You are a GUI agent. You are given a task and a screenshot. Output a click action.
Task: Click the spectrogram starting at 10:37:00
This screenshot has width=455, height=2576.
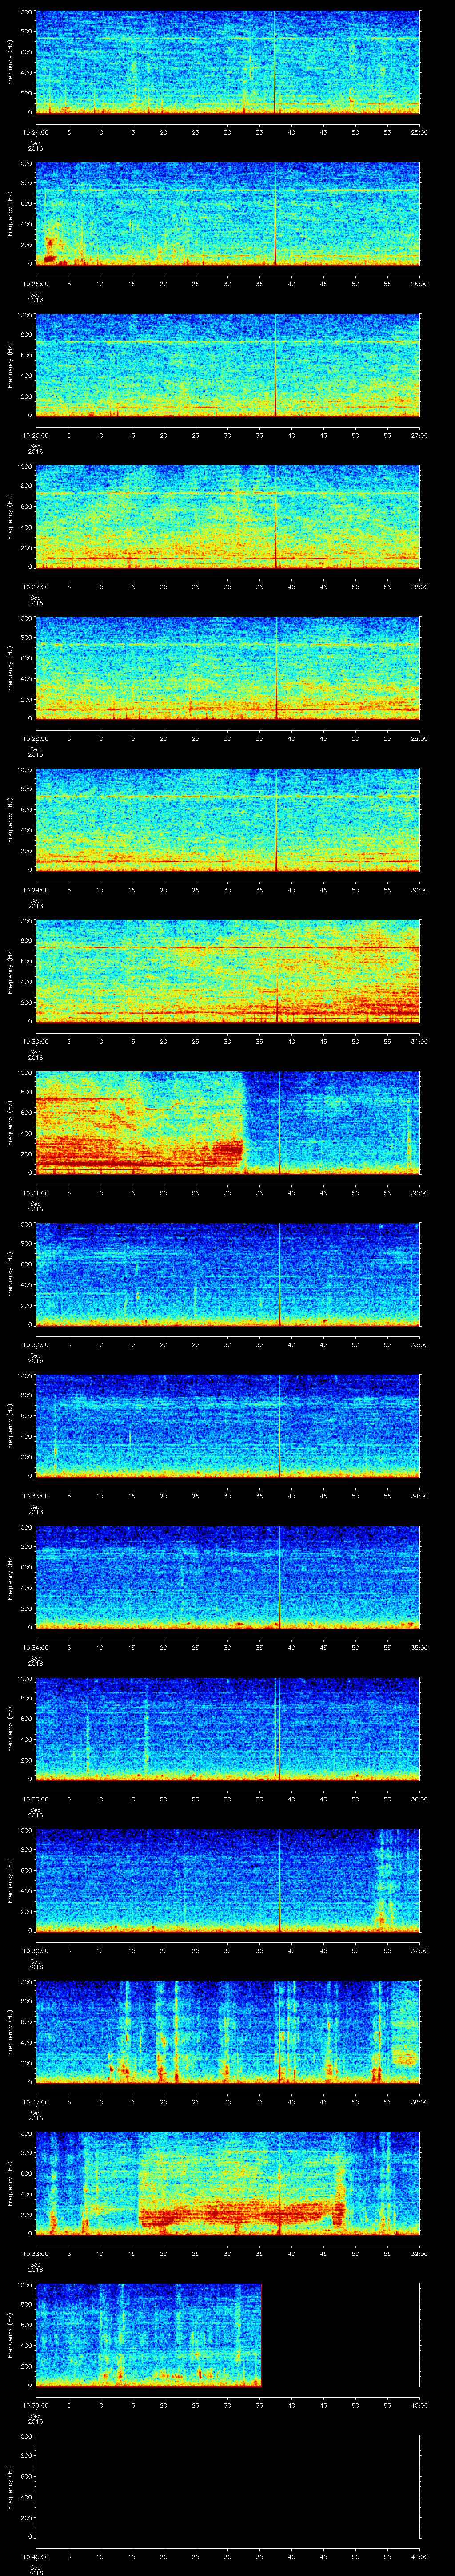click(227, 2032)
